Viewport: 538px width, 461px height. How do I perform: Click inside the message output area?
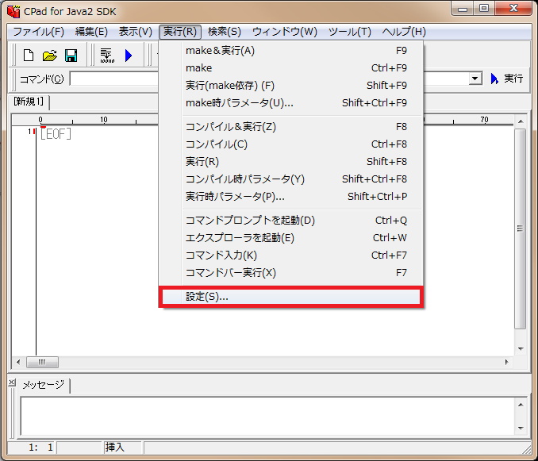coord(267,416)
